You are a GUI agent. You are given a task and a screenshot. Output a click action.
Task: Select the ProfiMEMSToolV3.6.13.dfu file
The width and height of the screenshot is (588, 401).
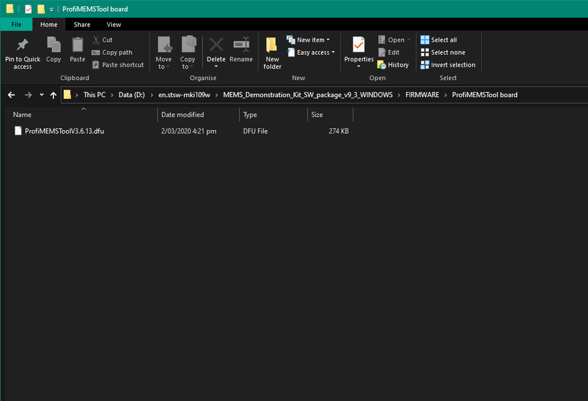pos(64,131)
